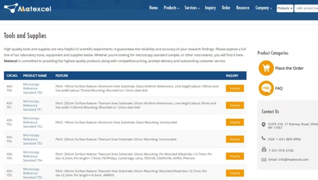
Task: Click the FAQ text link
Action: click(x=279, y=88)
